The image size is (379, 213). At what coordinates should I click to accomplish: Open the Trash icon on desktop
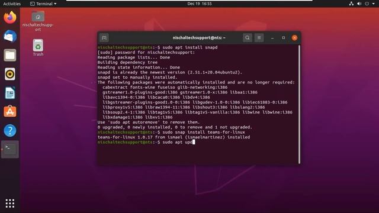coord(38,47)
